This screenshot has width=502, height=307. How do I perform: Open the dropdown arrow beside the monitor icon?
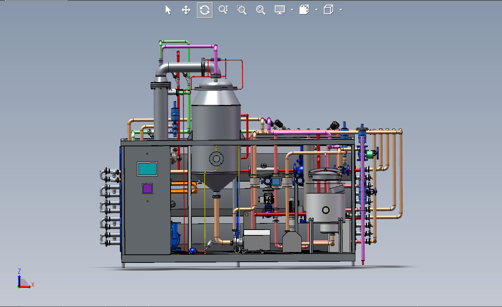[x=292, y=10]
